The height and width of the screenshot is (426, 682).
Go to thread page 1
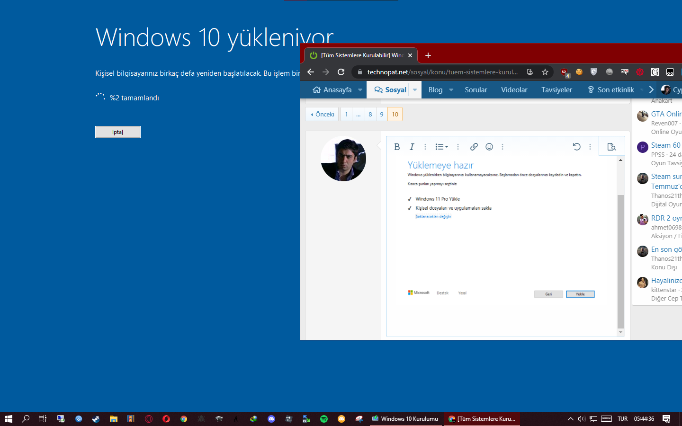346,114
